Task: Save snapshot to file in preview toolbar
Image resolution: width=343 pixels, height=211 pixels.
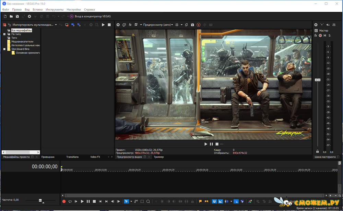Action: 192,25
